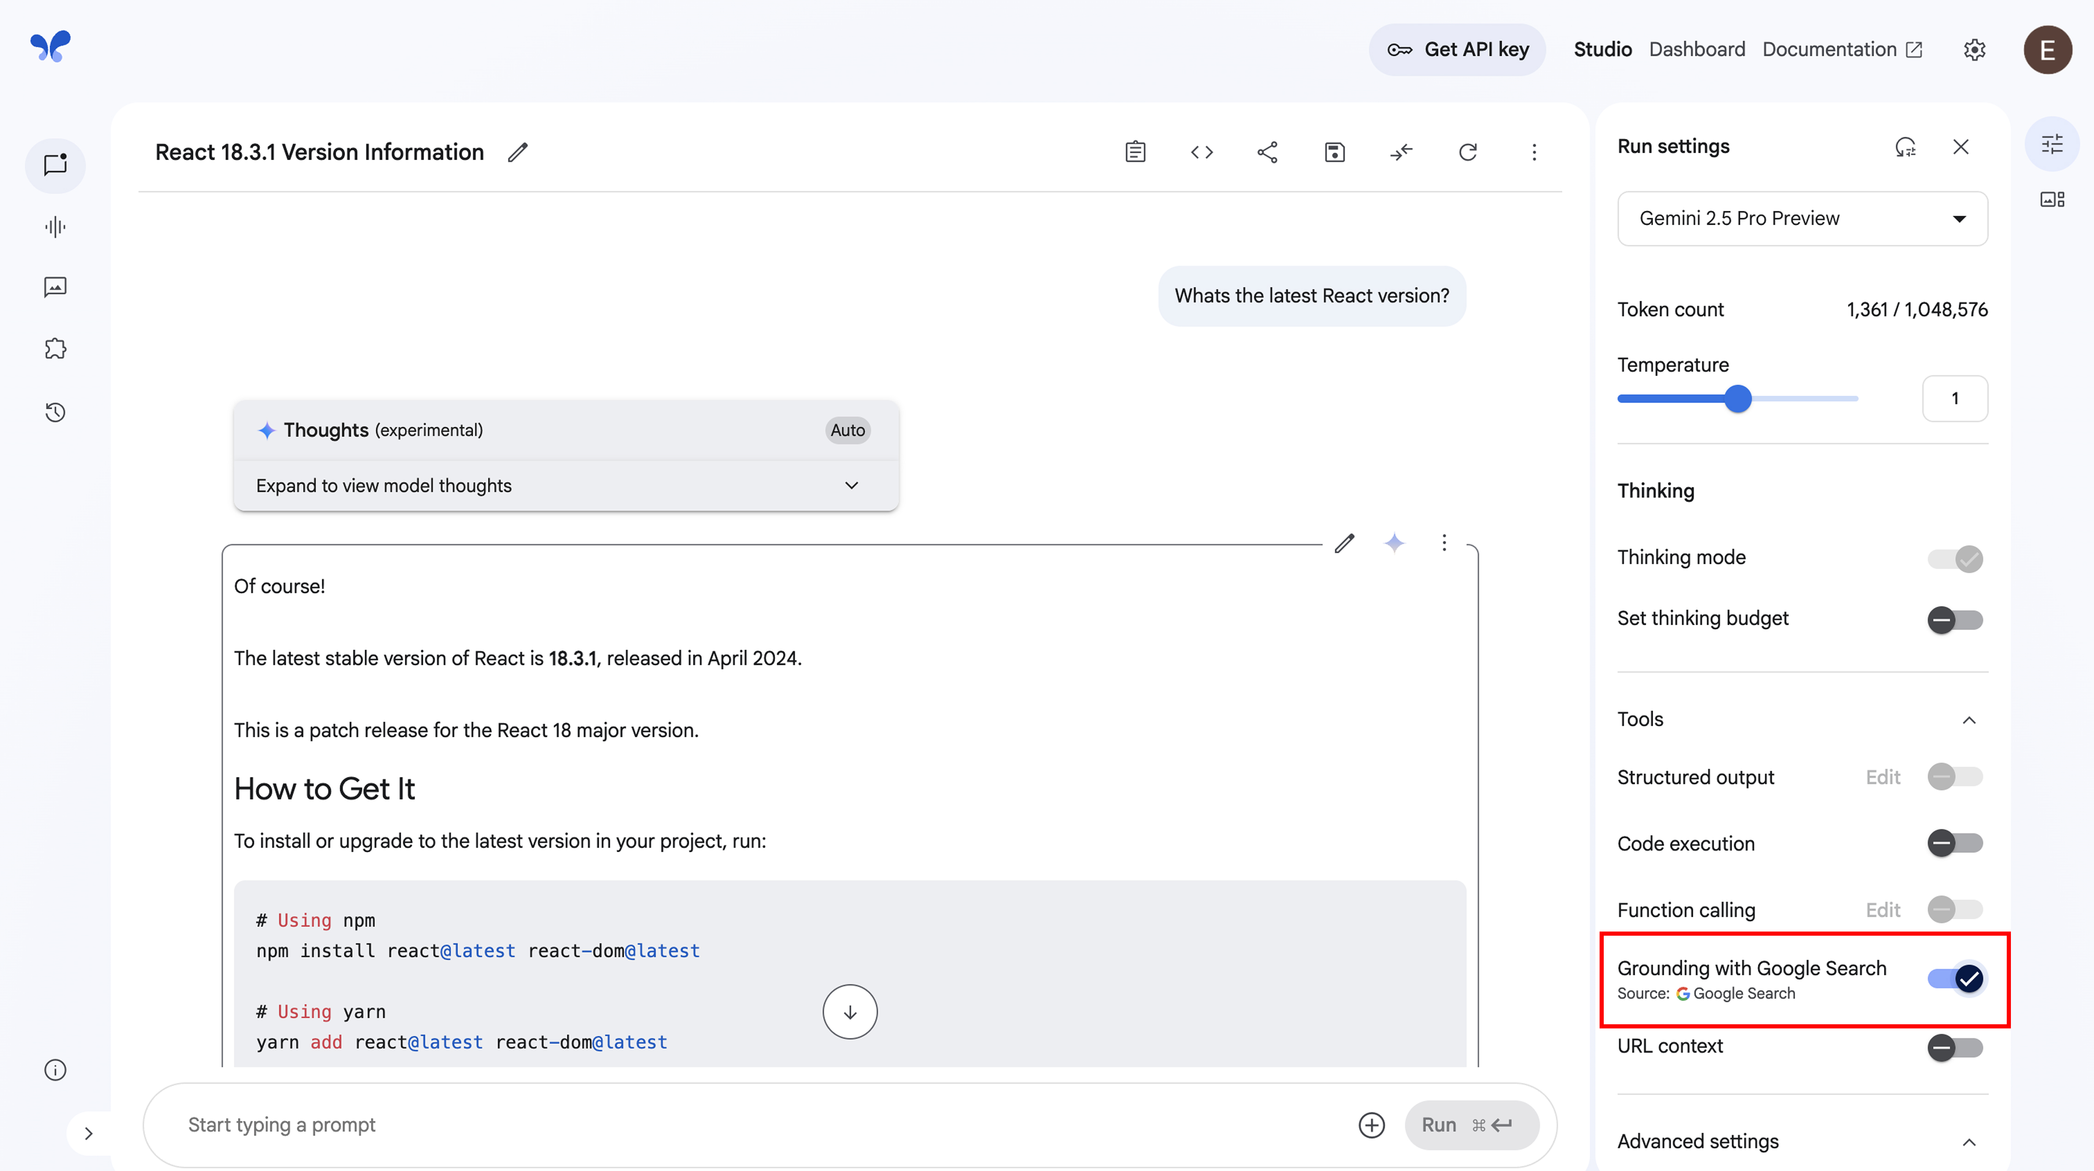
Task: Open the History clock sidebar icon
Action: click(x=55, y=412)
